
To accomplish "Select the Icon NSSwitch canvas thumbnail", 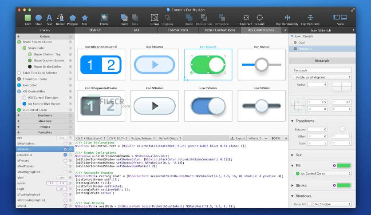I will pos(208,106).
